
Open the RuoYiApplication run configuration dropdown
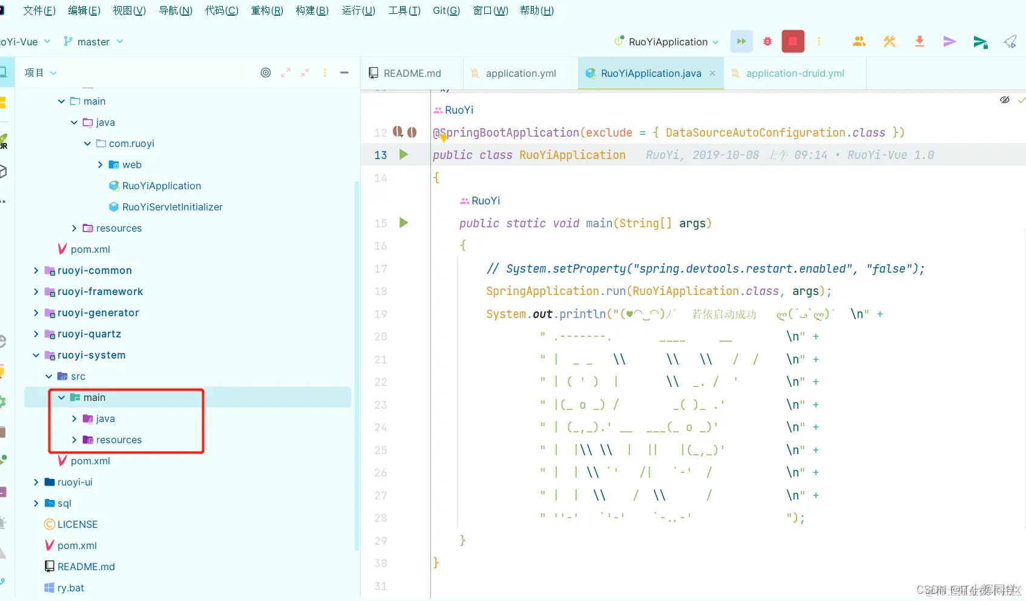click(x=666, y=42)
